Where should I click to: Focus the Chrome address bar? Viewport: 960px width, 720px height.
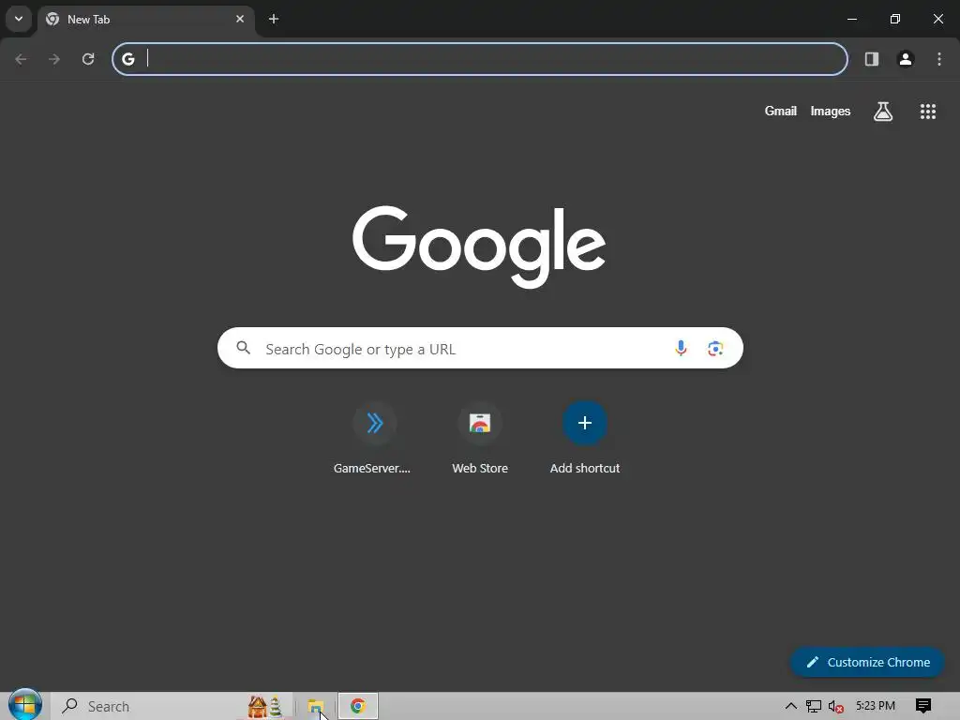click(480, 59)
